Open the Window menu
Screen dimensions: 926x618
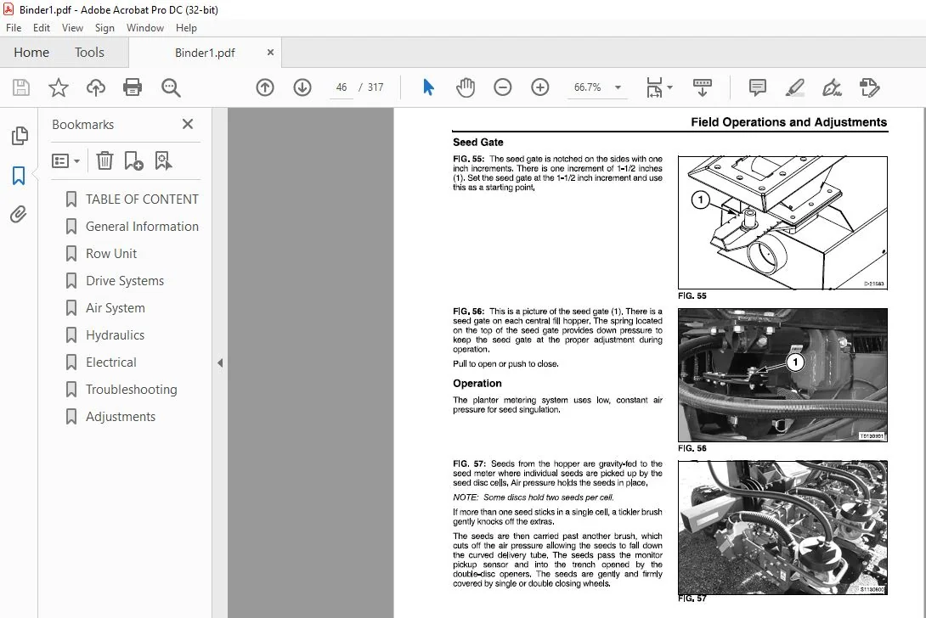coord(144,28)
